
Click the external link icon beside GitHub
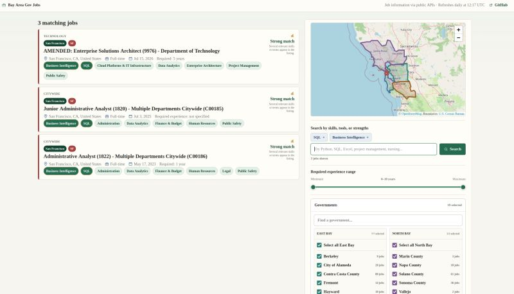point(491,5)
